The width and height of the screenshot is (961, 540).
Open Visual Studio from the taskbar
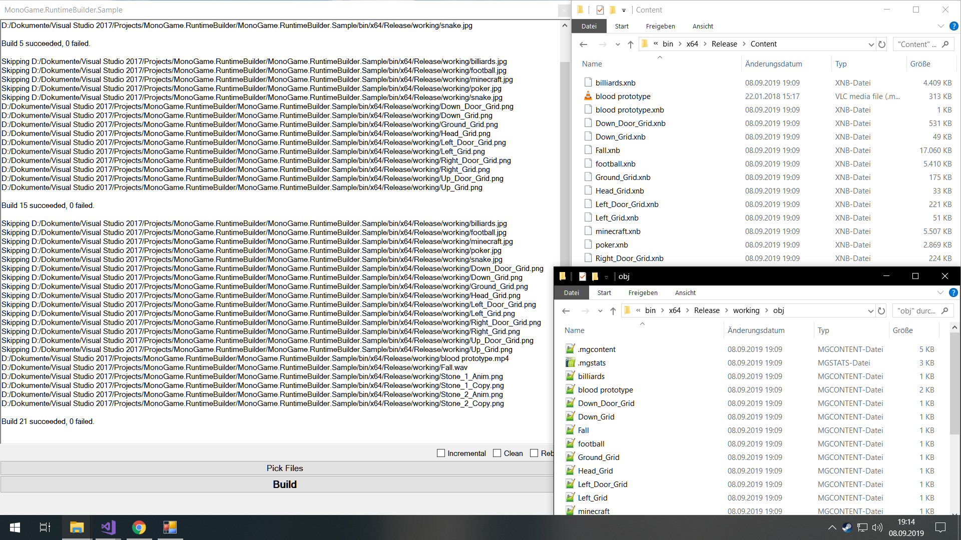tap(108, 527)
